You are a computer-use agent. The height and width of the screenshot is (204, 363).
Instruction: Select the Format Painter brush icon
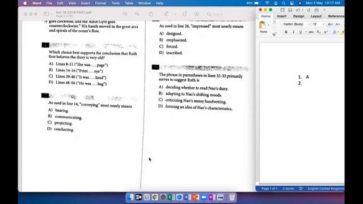pos(275,34)
